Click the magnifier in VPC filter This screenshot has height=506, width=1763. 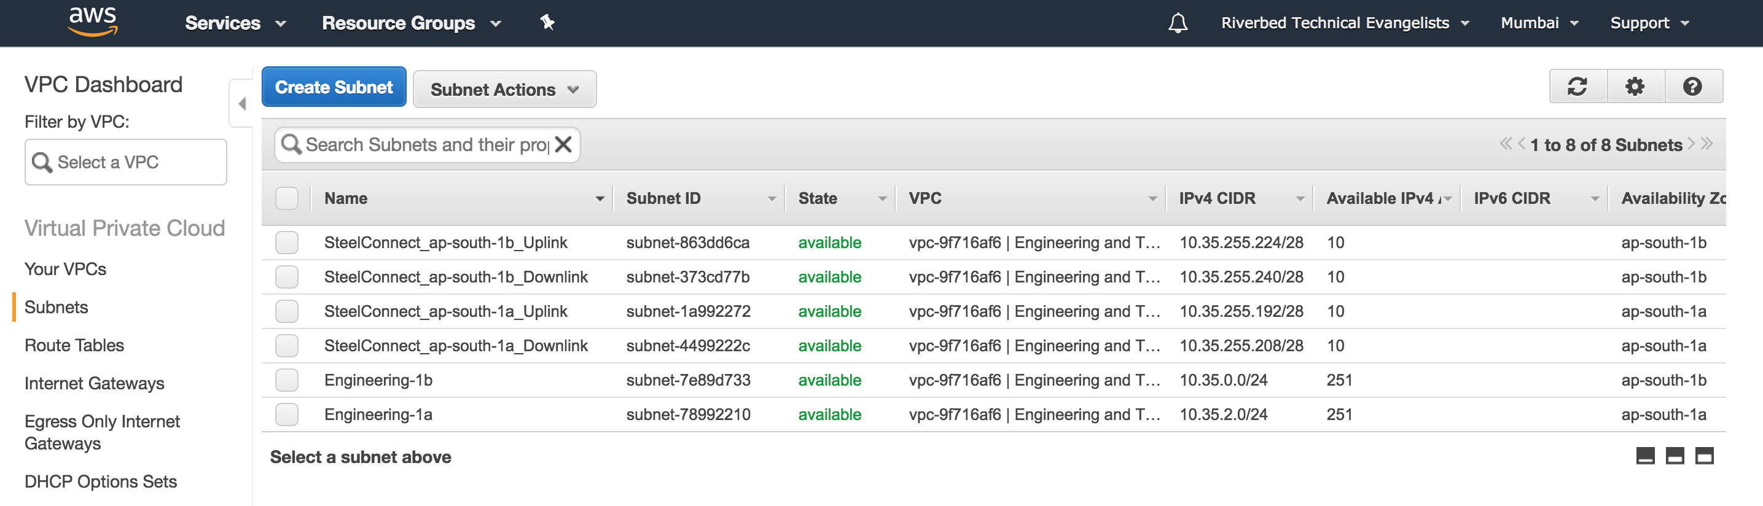coord(42,162)
